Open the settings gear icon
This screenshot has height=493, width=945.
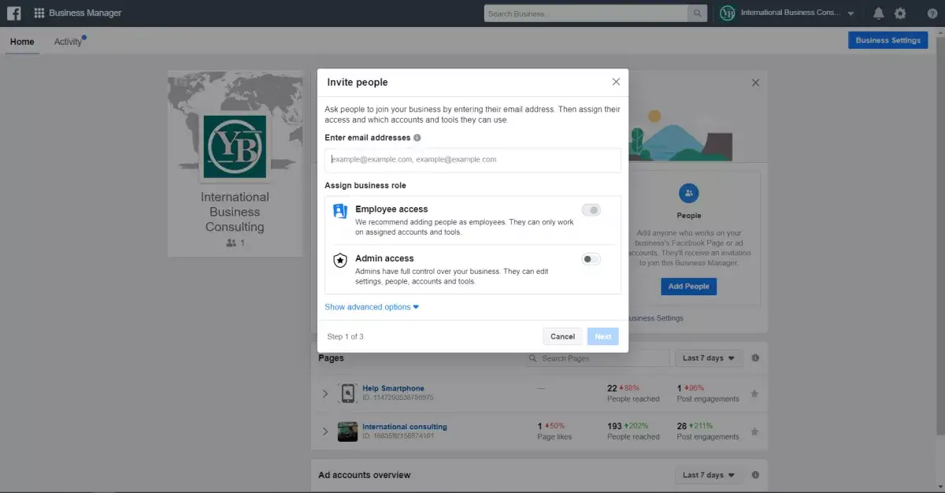click(900, 13)
